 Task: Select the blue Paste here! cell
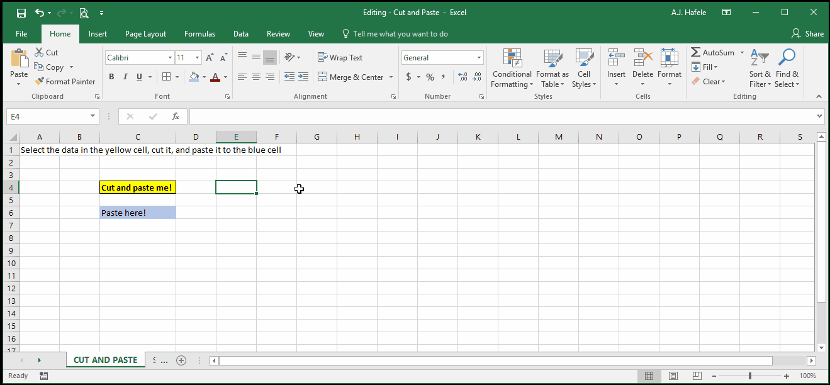(x=137, y=213)
